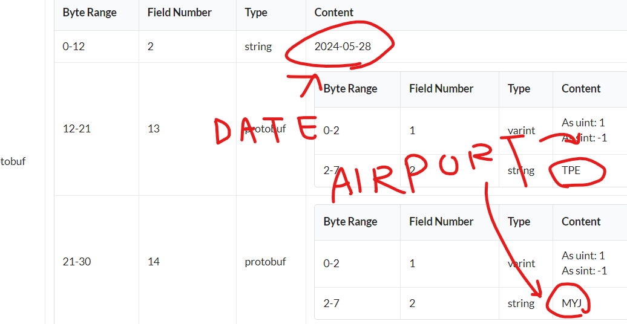
Task: Click varint type in field 14's nested table
Action: coord(522,264)
